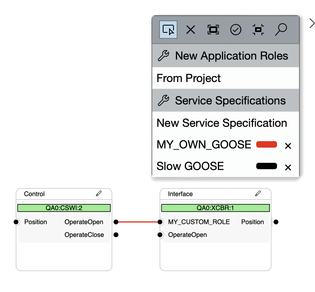This screenshot has width=315, height=292.
Task: Collapse the Service Specifications section header
Action: (x=225, y=101)
